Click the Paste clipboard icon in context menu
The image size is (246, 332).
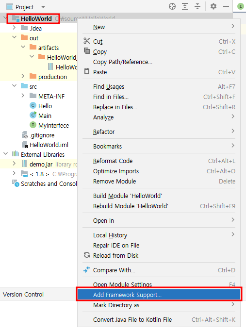(x=87, y=71)
